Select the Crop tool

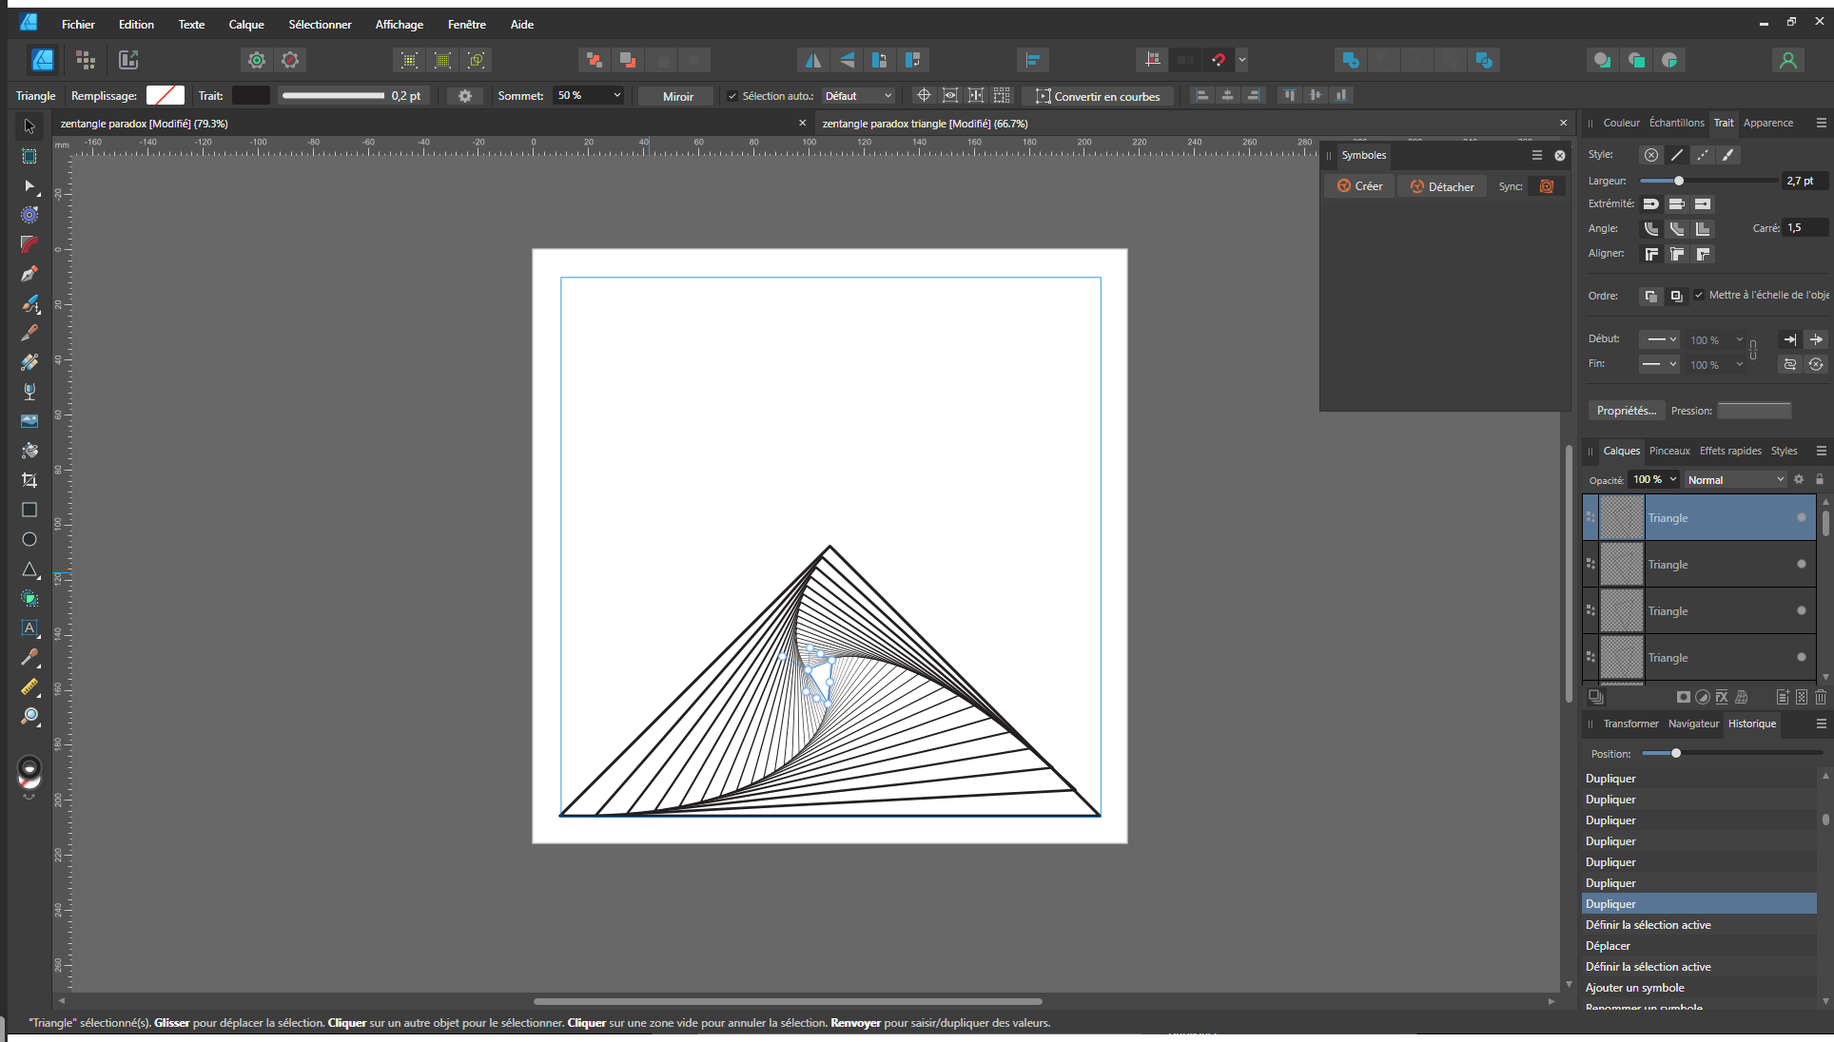[x=29, y=480]
